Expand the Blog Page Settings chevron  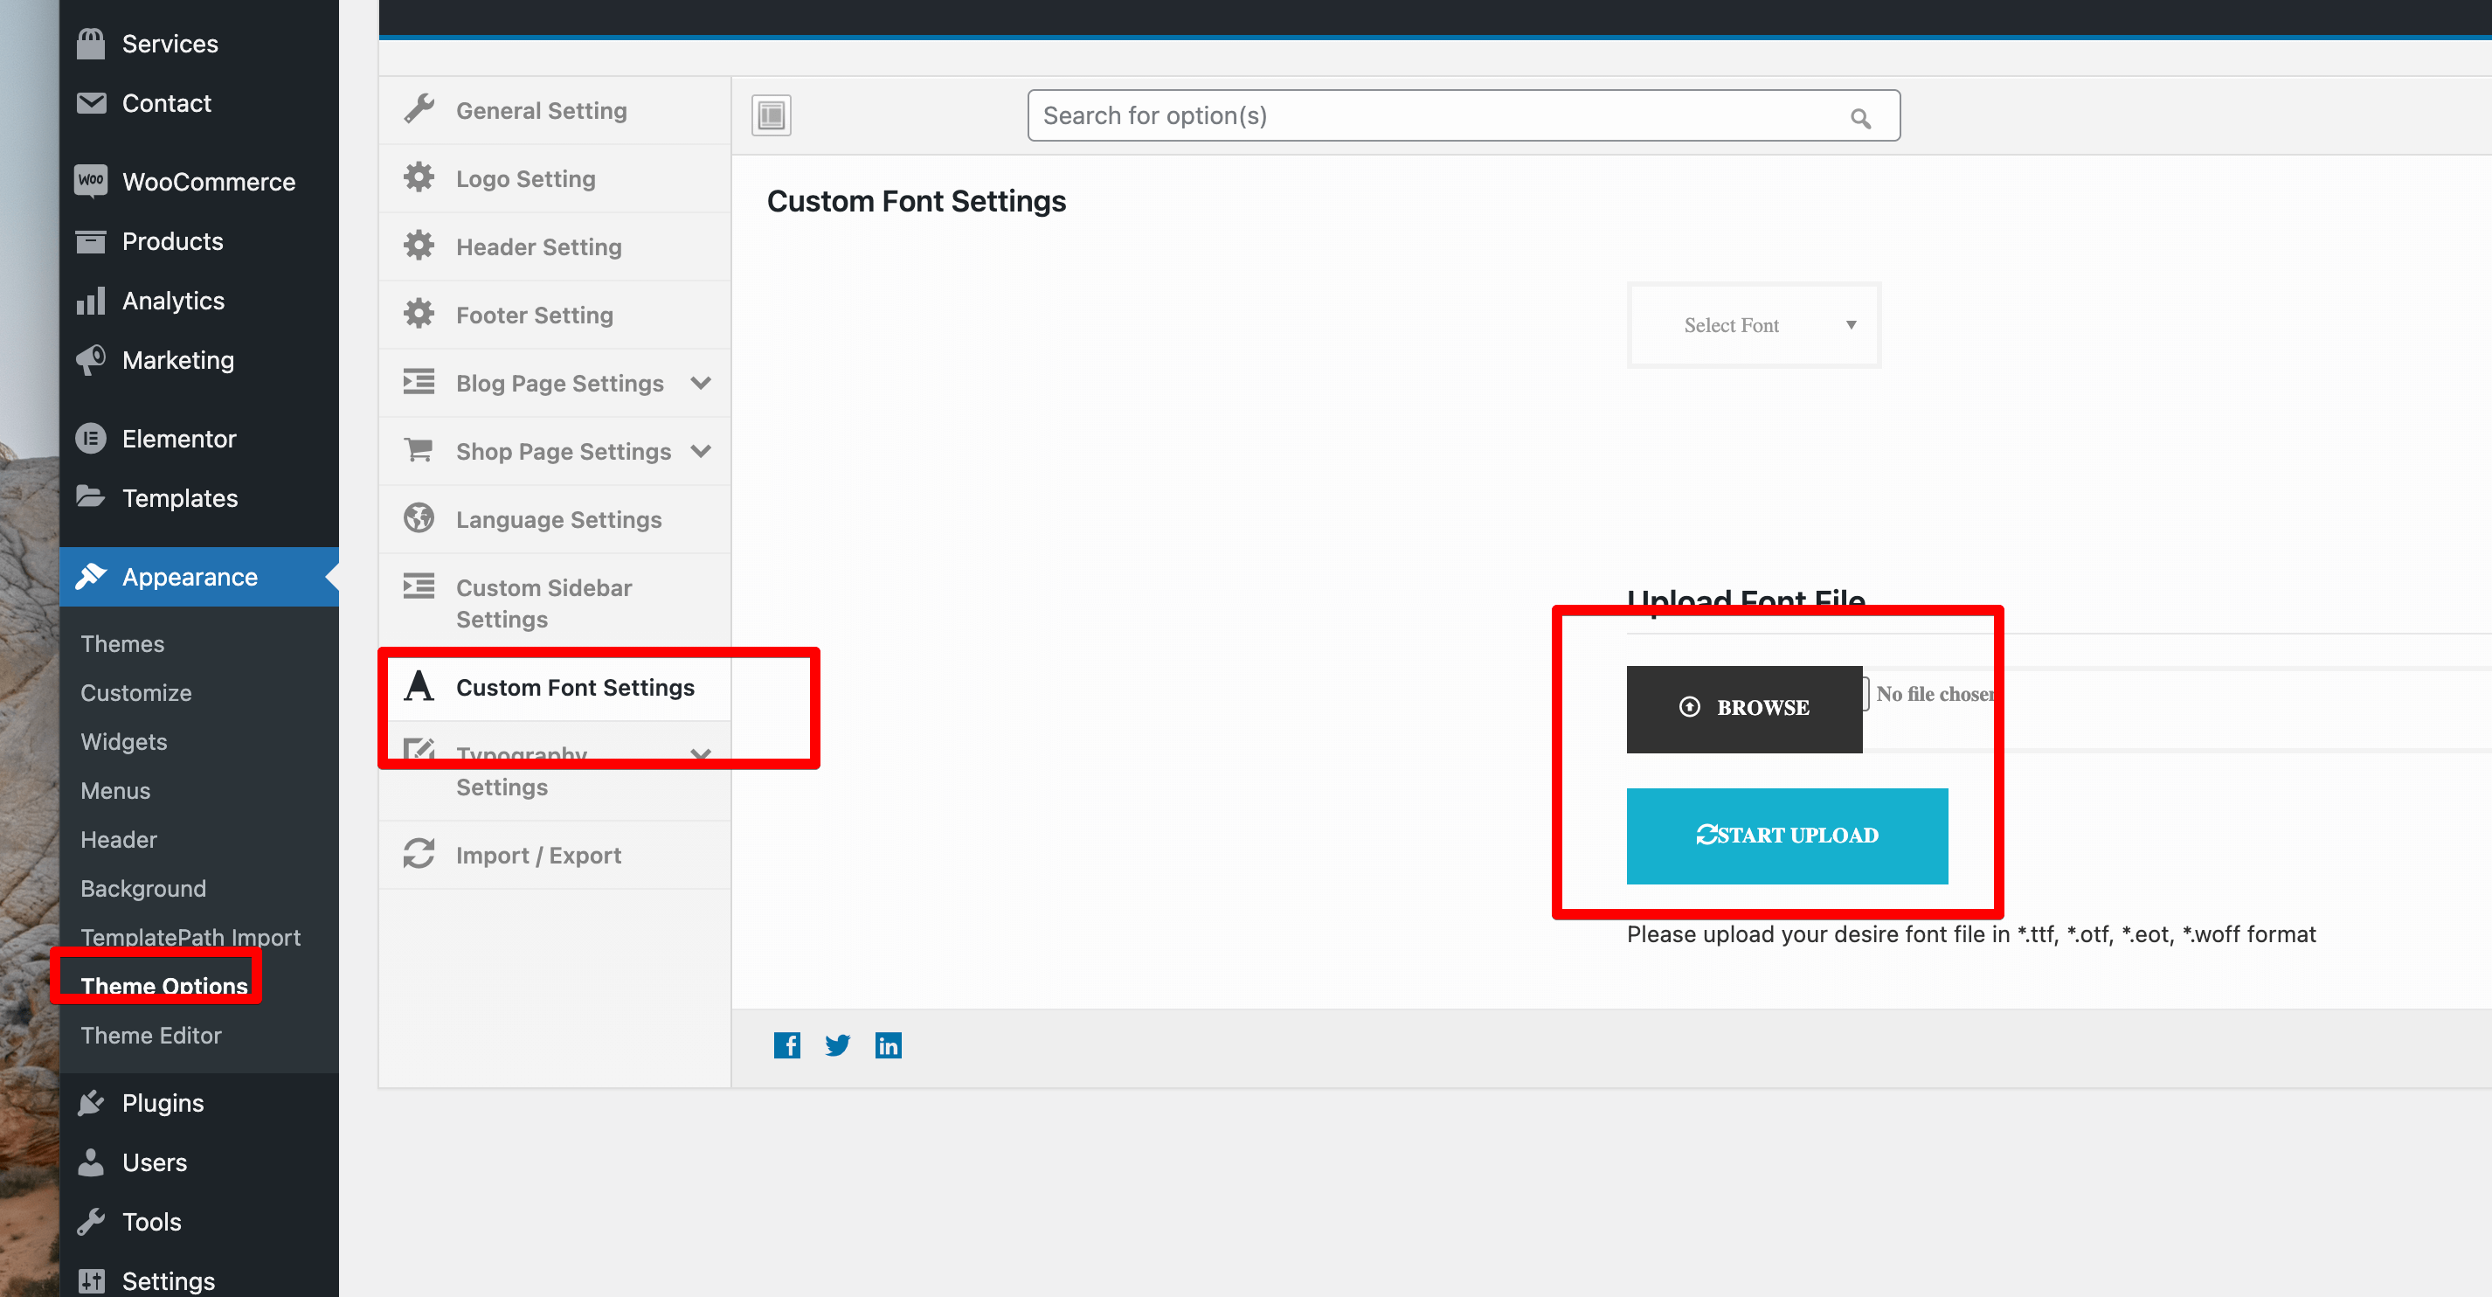702,384
